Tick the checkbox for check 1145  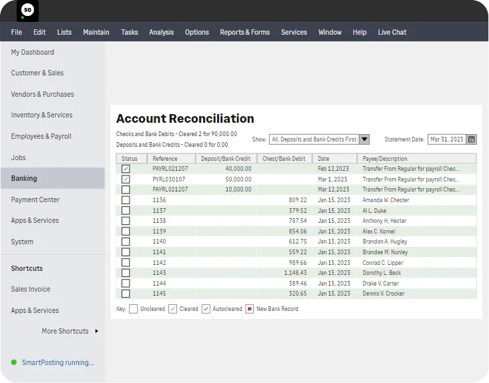[126, 294]
